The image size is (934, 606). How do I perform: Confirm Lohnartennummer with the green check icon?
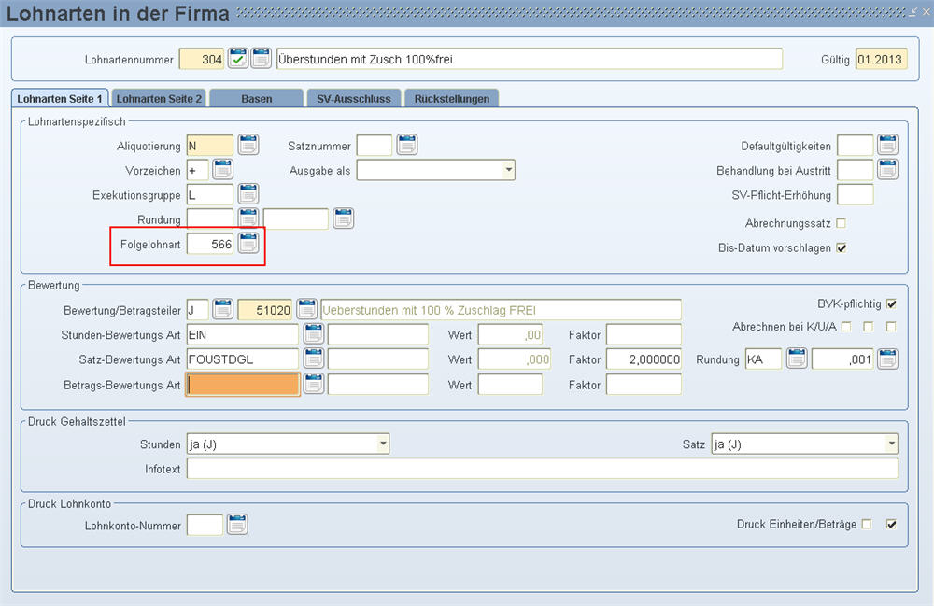237,59
